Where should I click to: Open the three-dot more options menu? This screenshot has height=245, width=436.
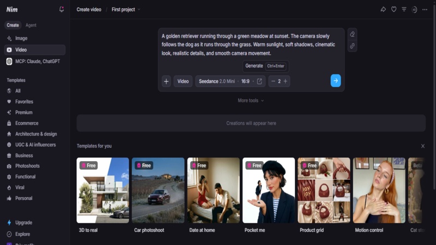[x=425, y=9]
